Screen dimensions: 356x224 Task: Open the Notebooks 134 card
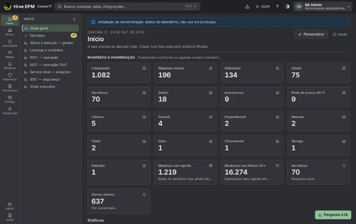(x=252, y=72)
